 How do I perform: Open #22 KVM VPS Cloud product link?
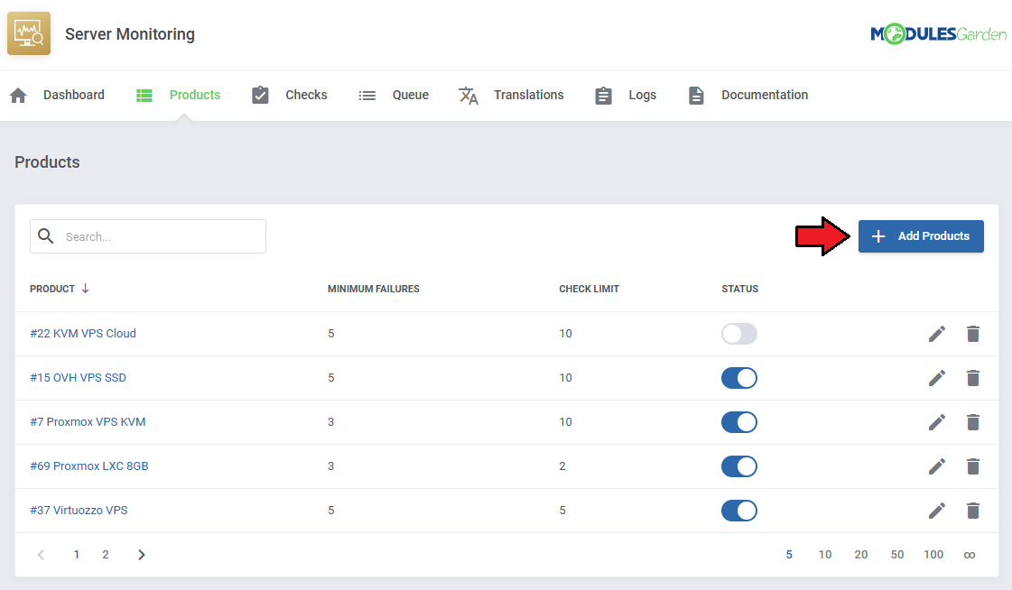(83, 334)
